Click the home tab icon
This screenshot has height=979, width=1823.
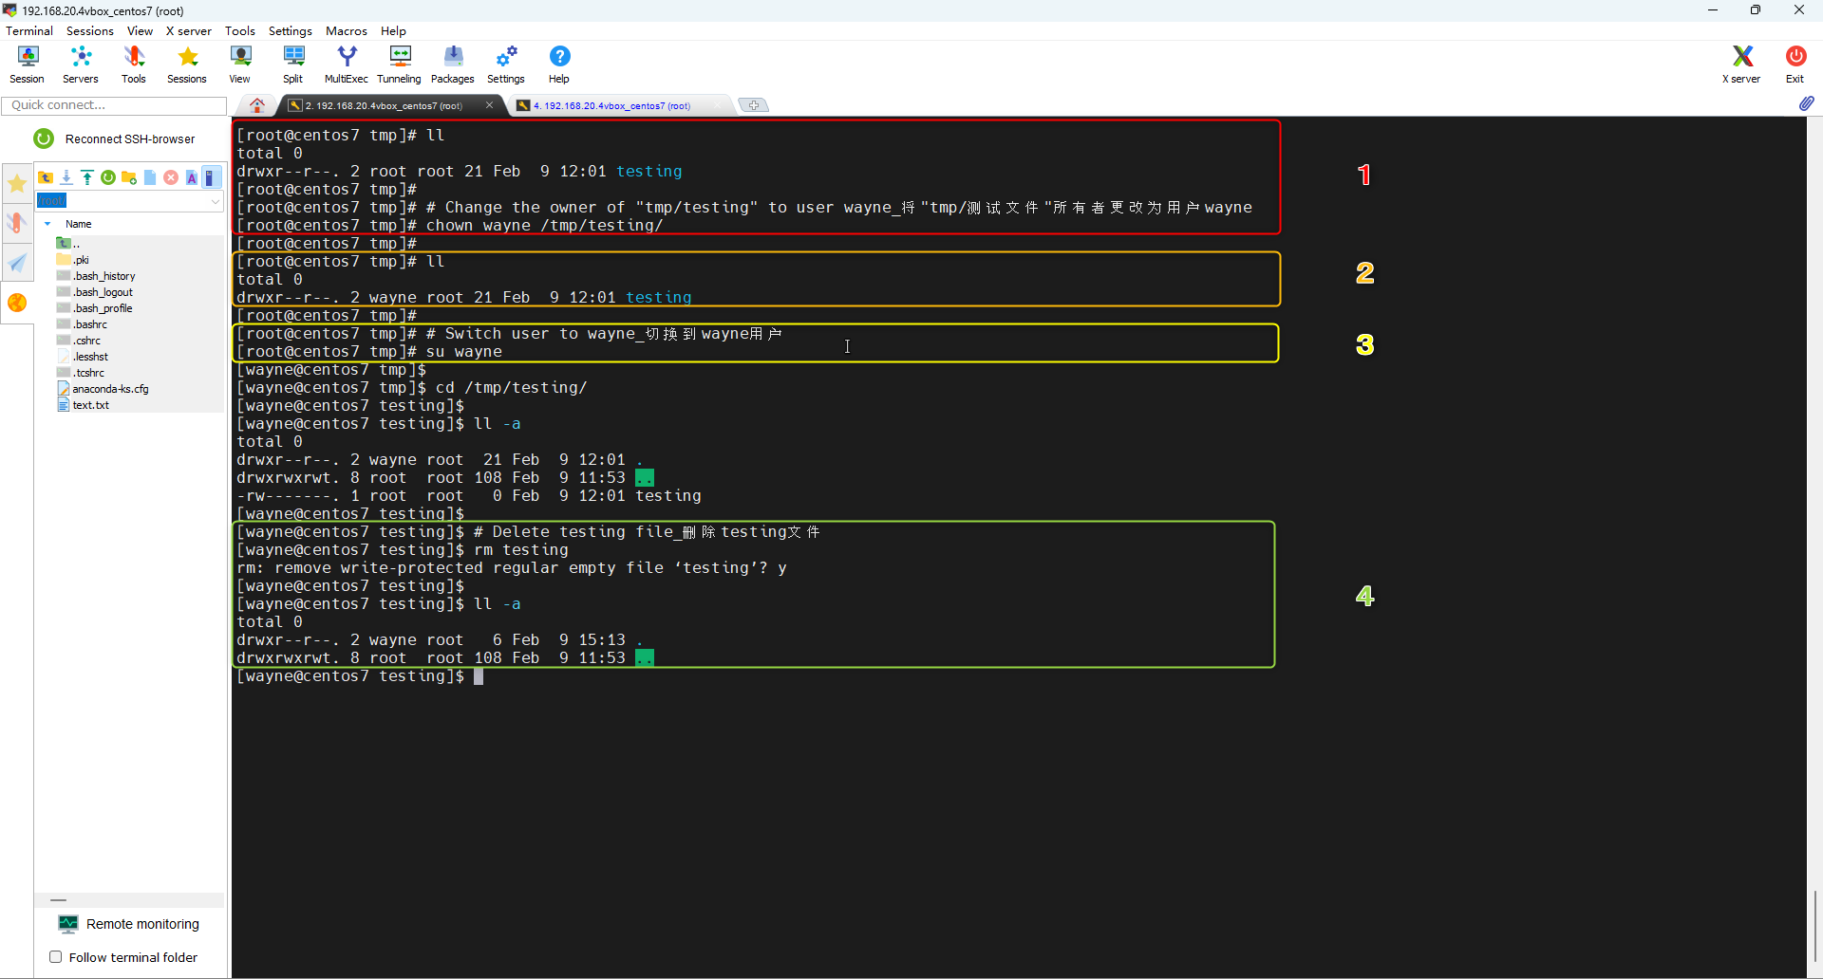pos(257,105)
